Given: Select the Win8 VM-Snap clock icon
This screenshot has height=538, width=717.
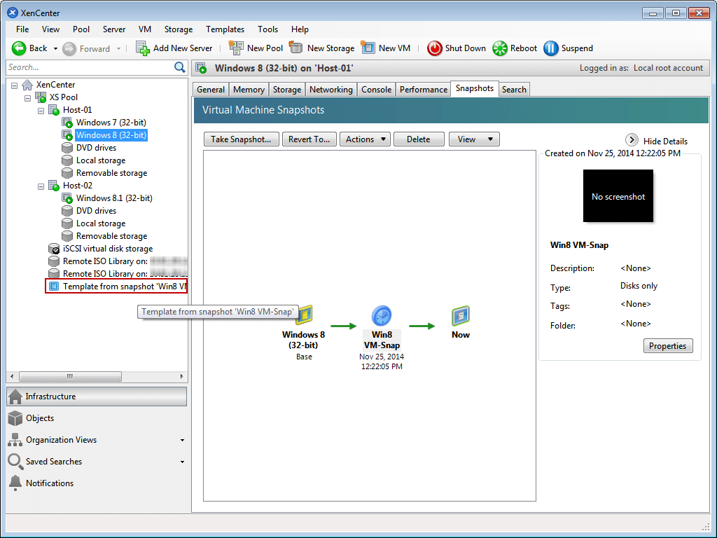Looking at the screenshot, I should coord(382,316).
